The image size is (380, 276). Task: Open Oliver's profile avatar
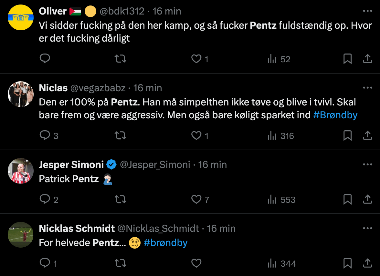(x=21, y=17)
